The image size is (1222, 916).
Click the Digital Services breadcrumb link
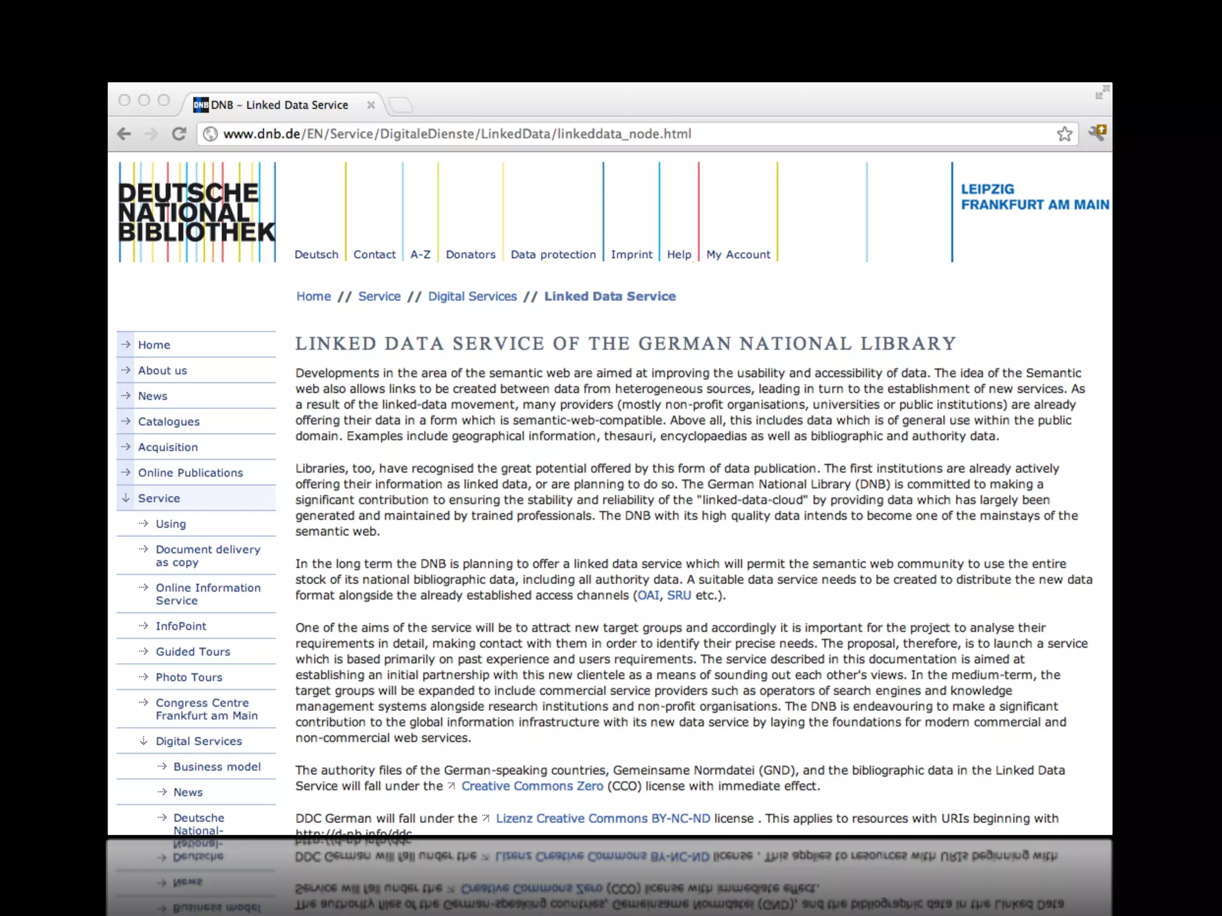tap(472, 296)
